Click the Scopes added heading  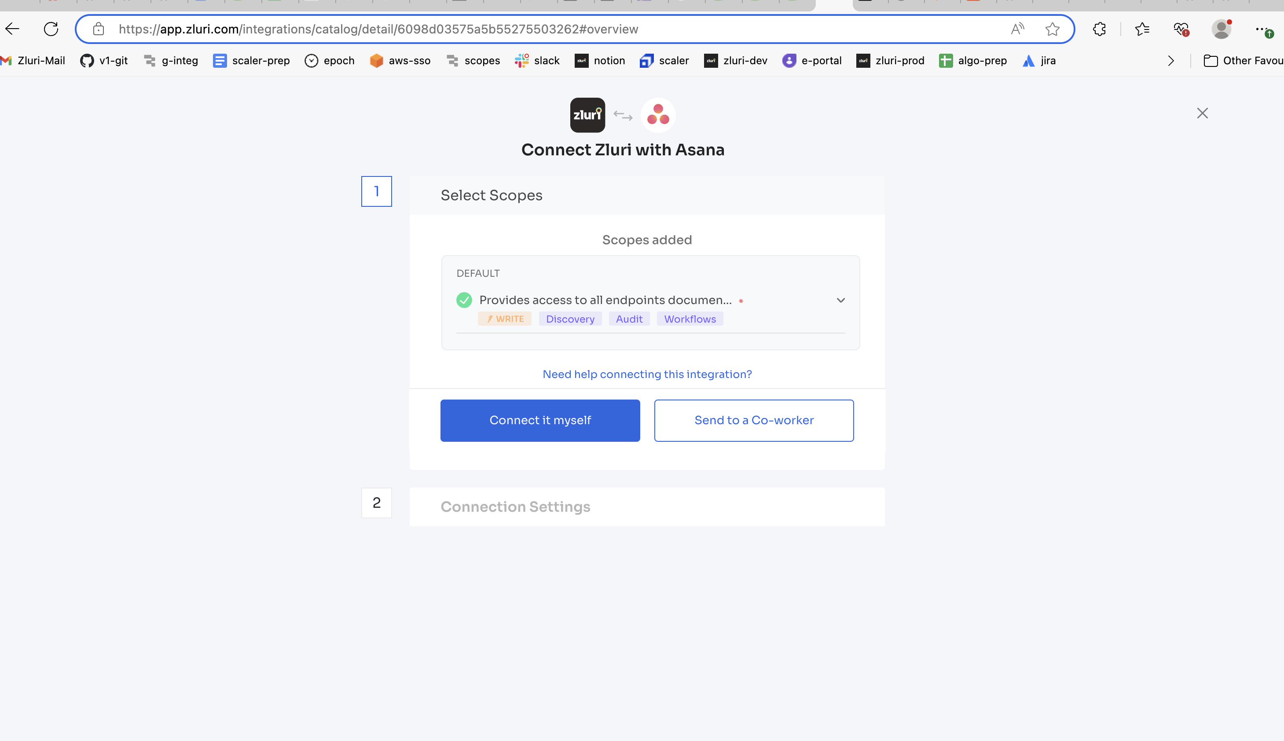pyautogui.click(x=647, y=240)
